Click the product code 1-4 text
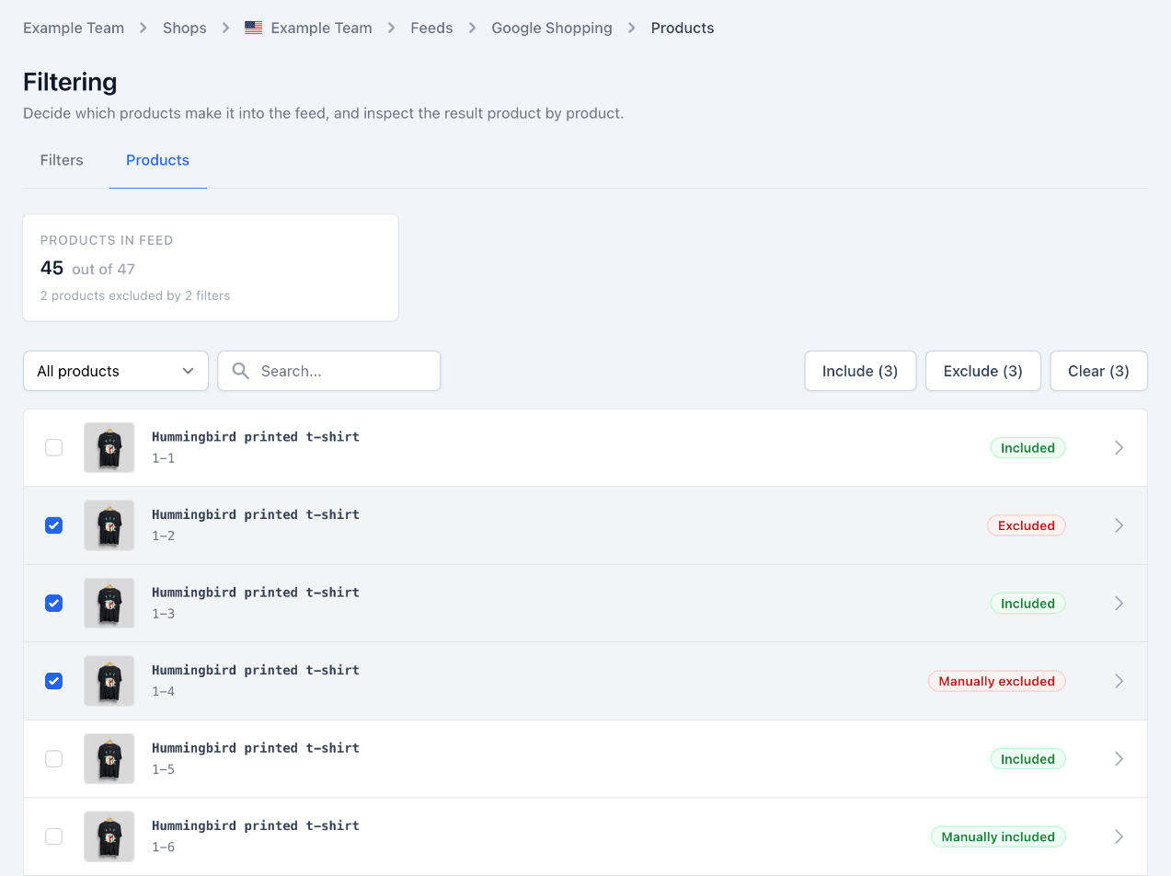This screenshot has height=876, width=1171. pos(163,691)
